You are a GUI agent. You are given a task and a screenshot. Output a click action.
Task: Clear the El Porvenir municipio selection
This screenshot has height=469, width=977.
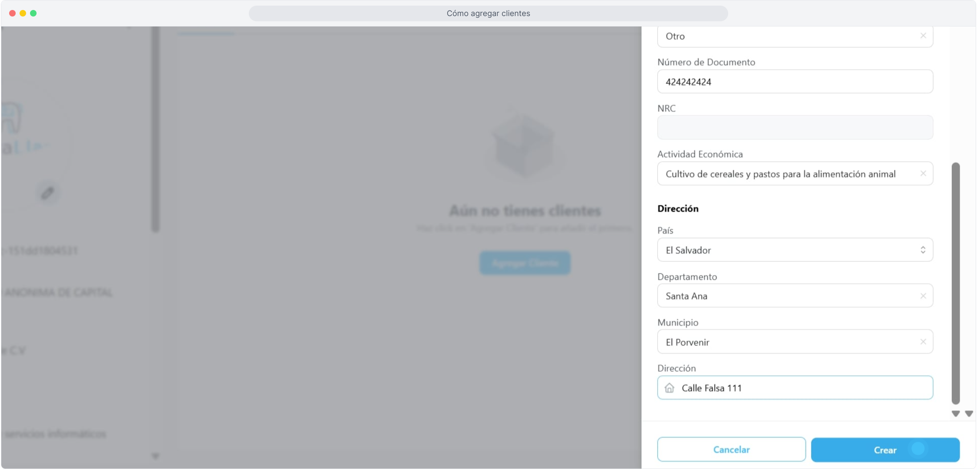point(923,342)
